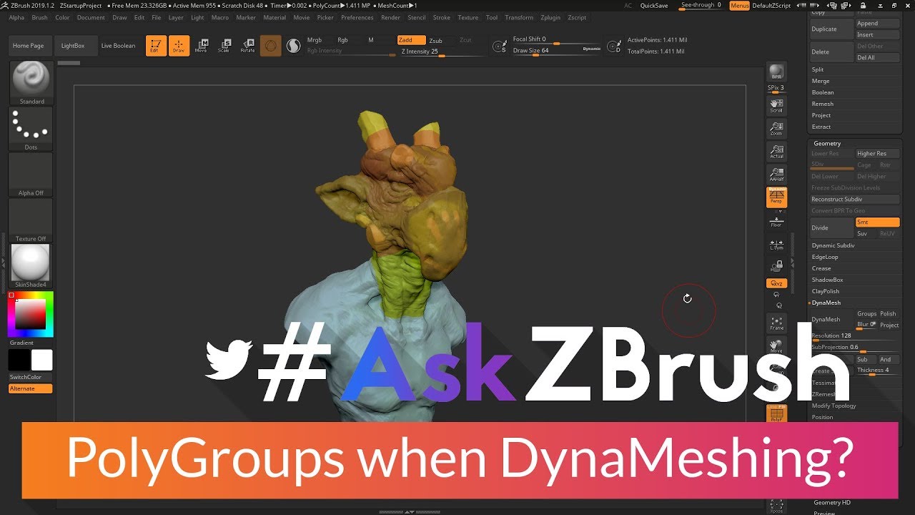The width and height of the screenshot is (915, 515).
Task: Open the Stroke menu
Action: (x=442, y=17)
